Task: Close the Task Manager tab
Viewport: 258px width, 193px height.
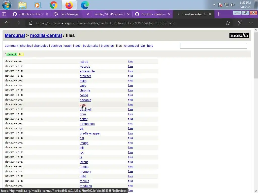Action: (x=88, y=14)
